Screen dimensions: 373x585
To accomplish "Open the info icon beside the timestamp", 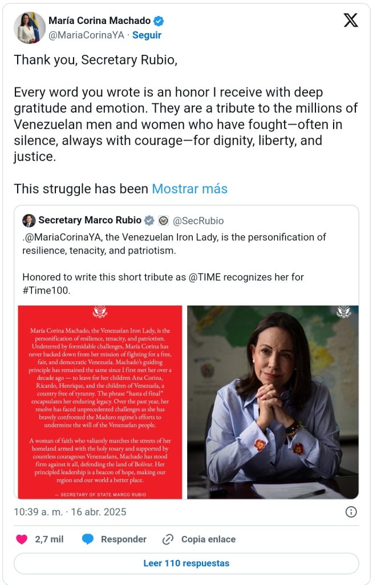I will click(x=351, y=512).
